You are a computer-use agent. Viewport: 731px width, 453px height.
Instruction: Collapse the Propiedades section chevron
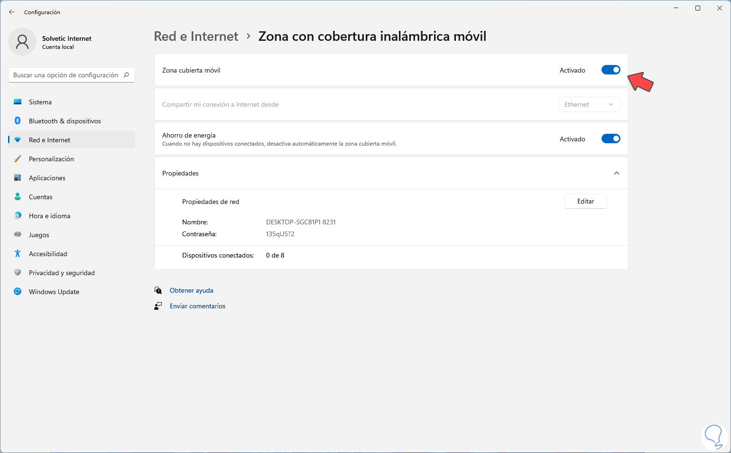pyautogui.click(x=616, y=173)
